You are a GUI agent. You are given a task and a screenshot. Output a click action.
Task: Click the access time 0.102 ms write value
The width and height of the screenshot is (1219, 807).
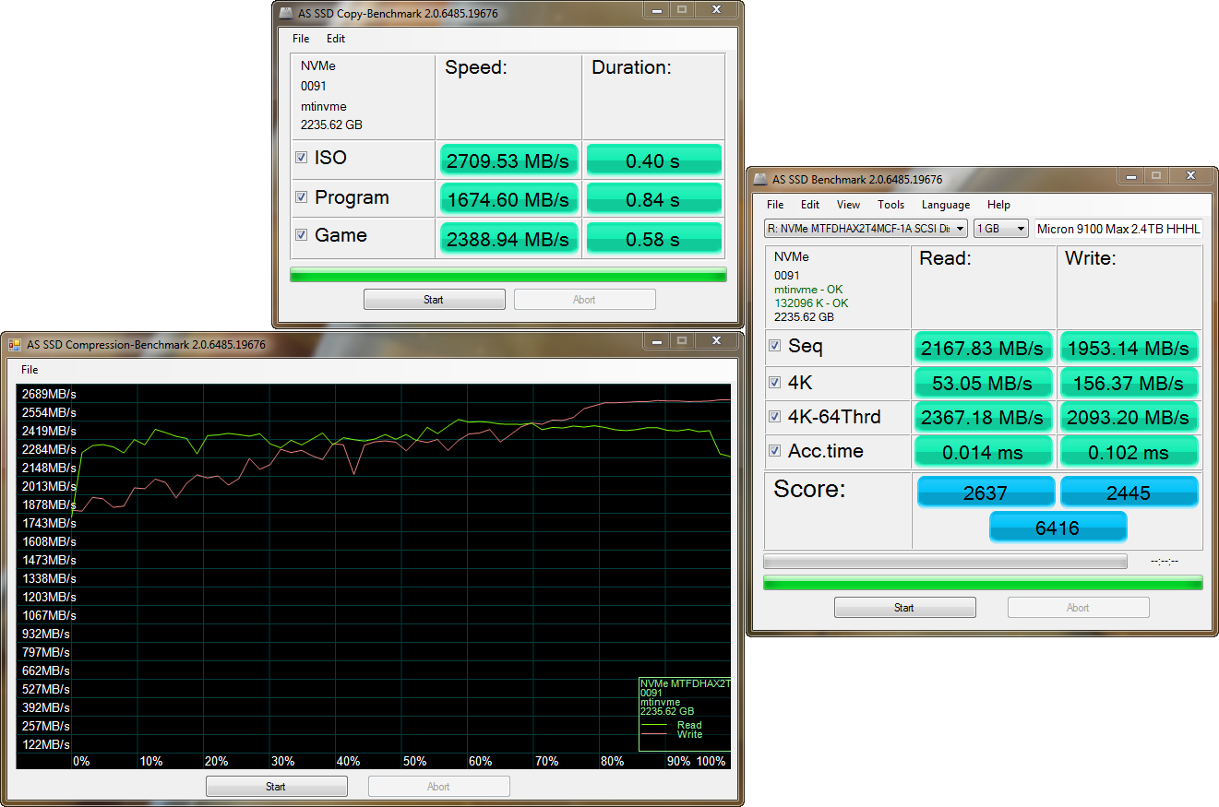point(1129,452)
